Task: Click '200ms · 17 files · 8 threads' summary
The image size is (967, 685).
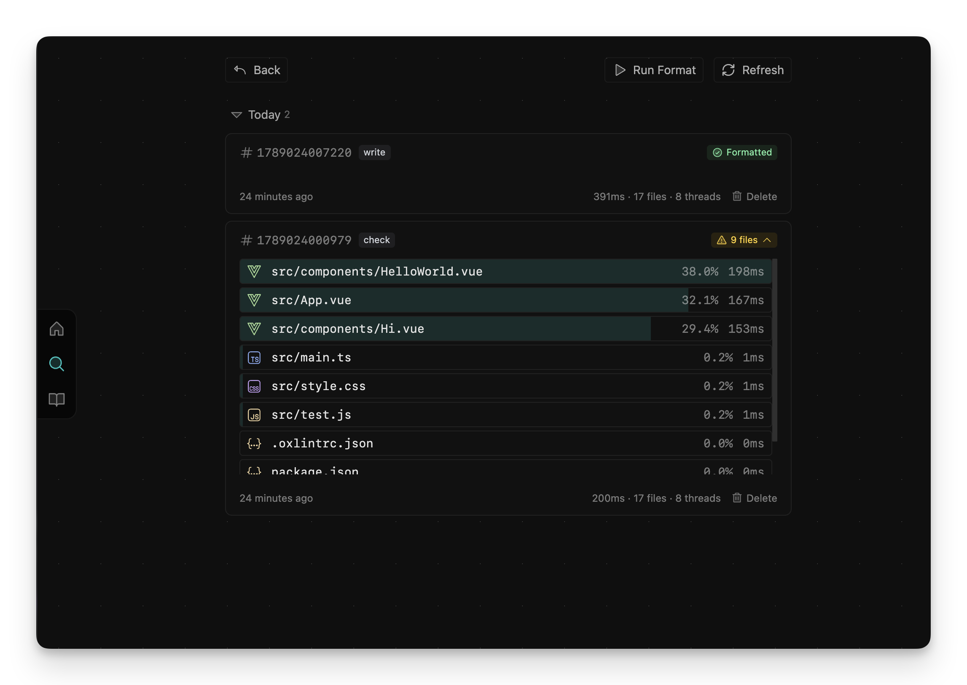Action: 656,498
